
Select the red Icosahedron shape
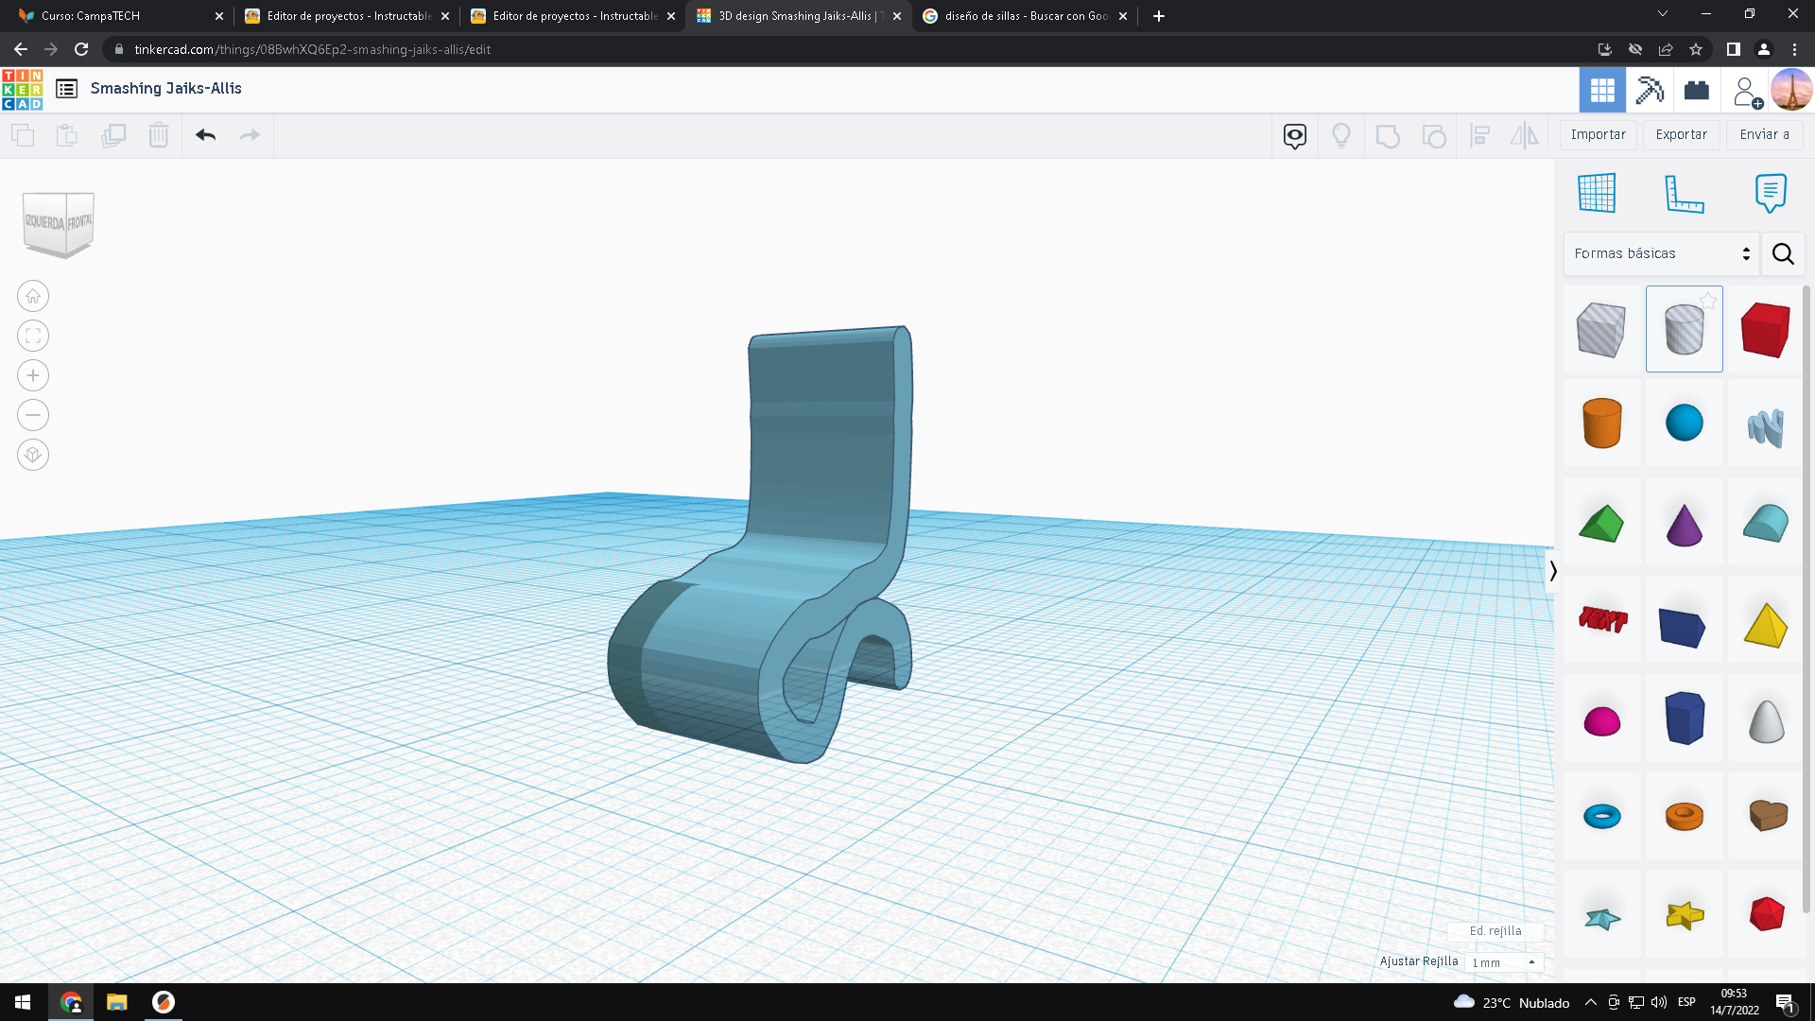tap(1765, 914)
